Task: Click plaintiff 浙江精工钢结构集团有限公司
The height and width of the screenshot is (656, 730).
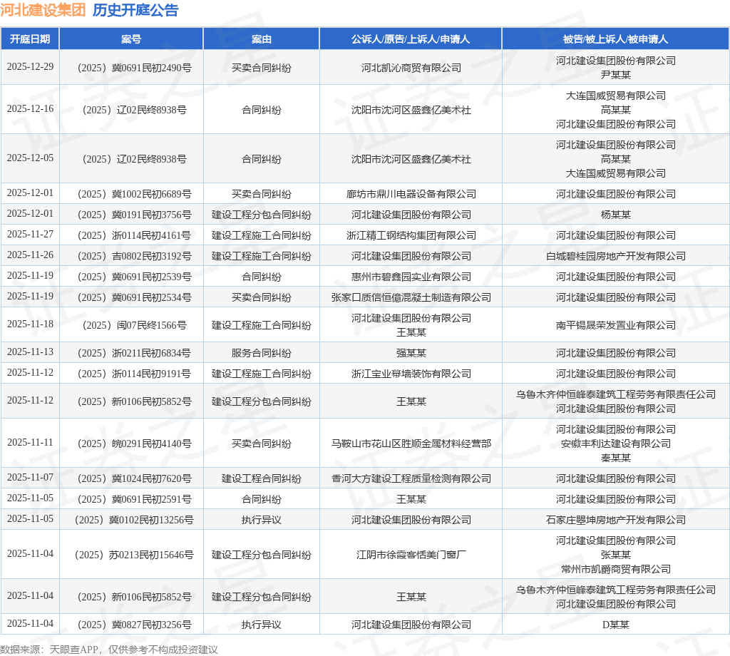Action: click(411, 235)
